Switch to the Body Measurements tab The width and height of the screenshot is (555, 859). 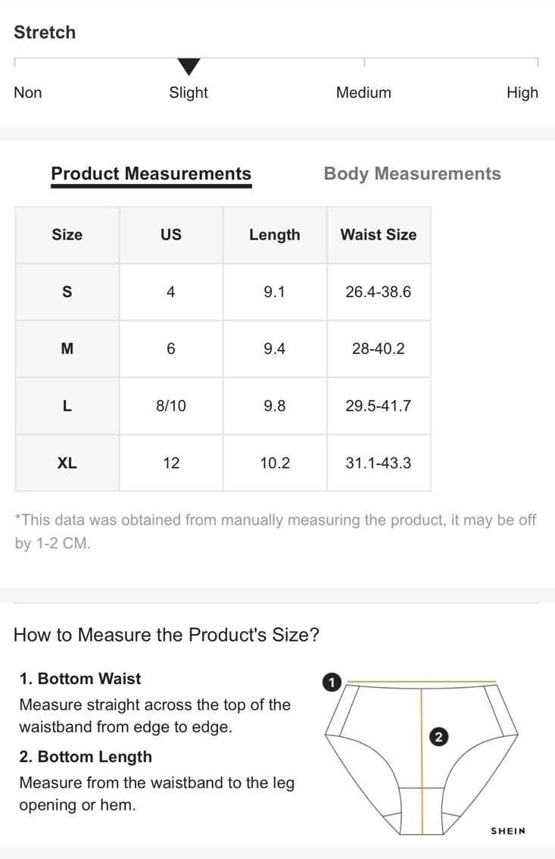coord(412,173)
